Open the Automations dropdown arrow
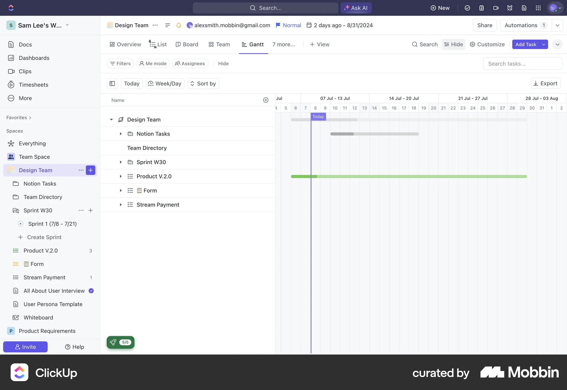The image size is (567, 390). pos(558,25)
